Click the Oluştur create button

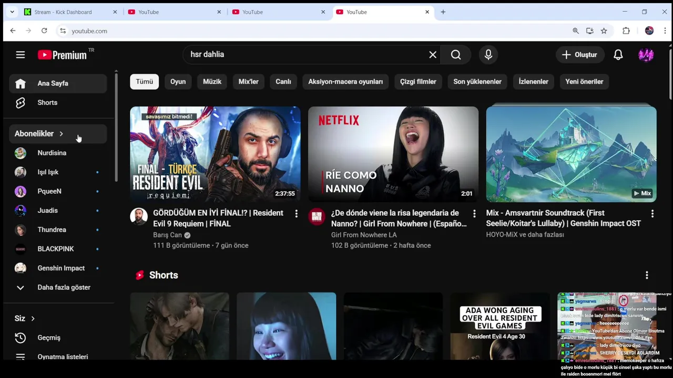coord(579,55)
